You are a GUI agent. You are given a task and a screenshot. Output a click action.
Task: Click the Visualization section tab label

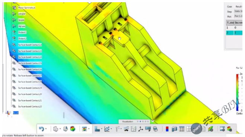tap(127, 121)
